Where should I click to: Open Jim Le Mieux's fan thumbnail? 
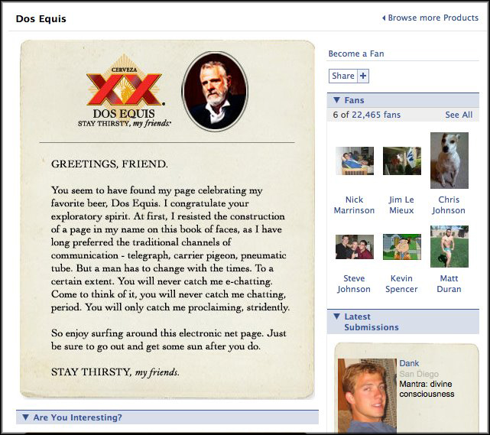(x=402, y=161)
